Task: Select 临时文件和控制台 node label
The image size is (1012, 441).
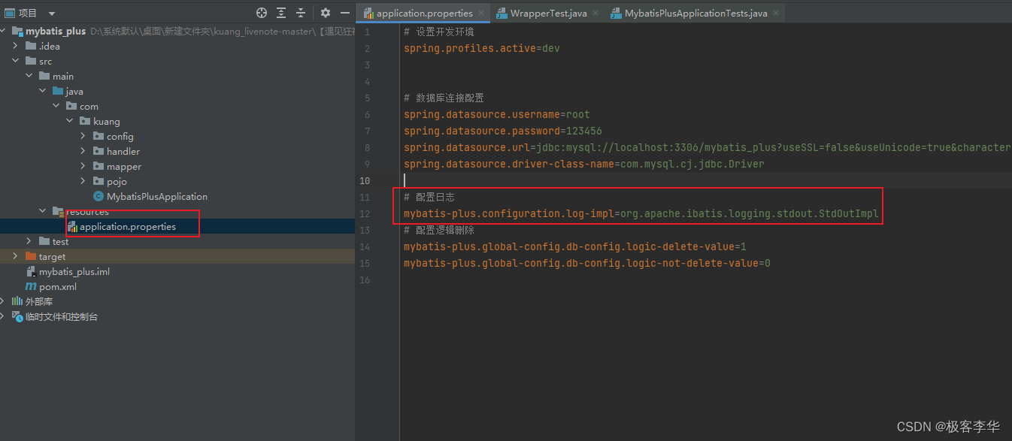Action: (62, 316)
